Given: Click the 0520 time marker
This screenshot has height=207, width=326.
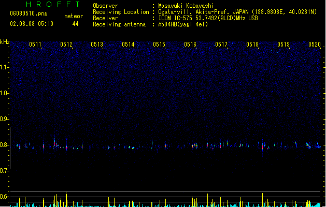Looking at the screenshot, I should coord(315,45).
